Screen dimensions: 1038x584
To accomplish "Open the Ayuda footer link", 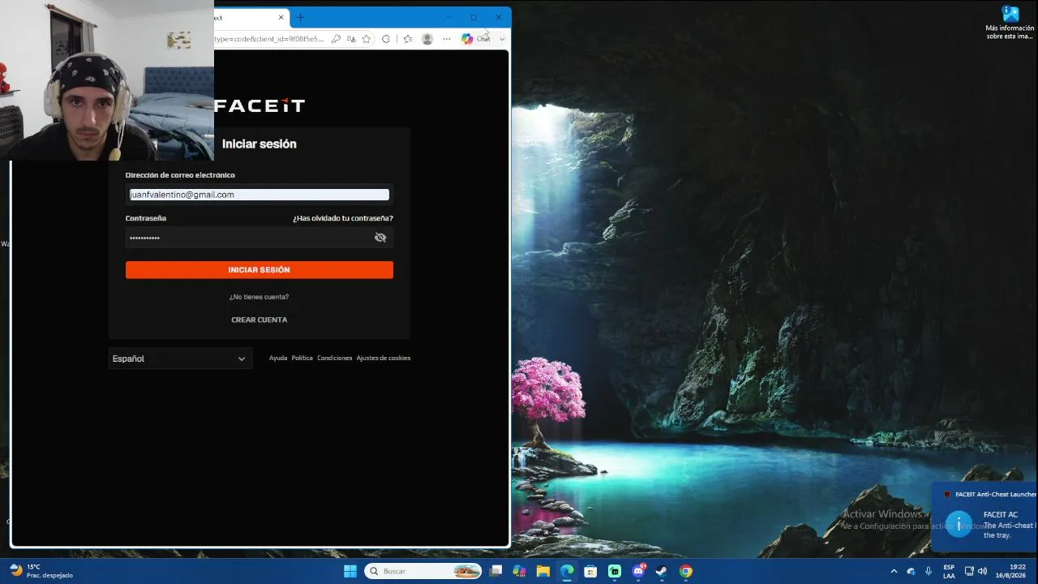I will point(278,358).
